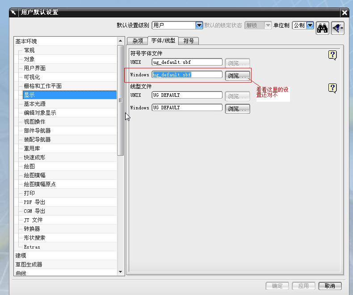
Task: Select 常规 in the tree
Action: 29,50
